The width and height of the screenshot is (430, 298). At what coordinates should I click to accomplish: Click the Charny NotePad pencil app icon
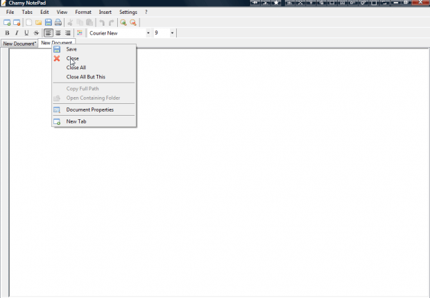3,3
